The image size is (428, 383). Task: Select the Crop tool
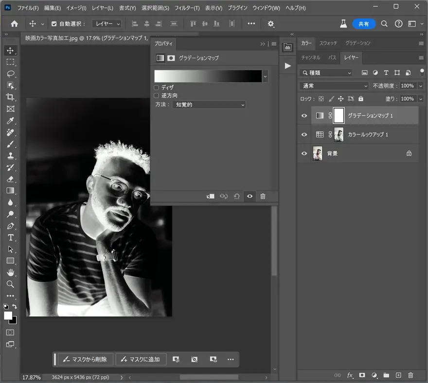(x=10, y=97)
